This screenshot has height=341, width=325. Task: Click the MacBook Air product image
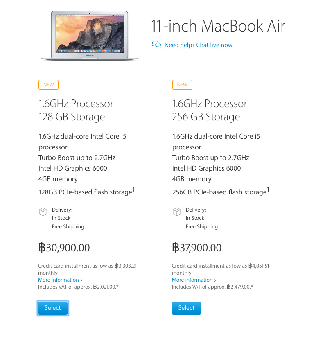pyautogui.click(x=89, y=35)
